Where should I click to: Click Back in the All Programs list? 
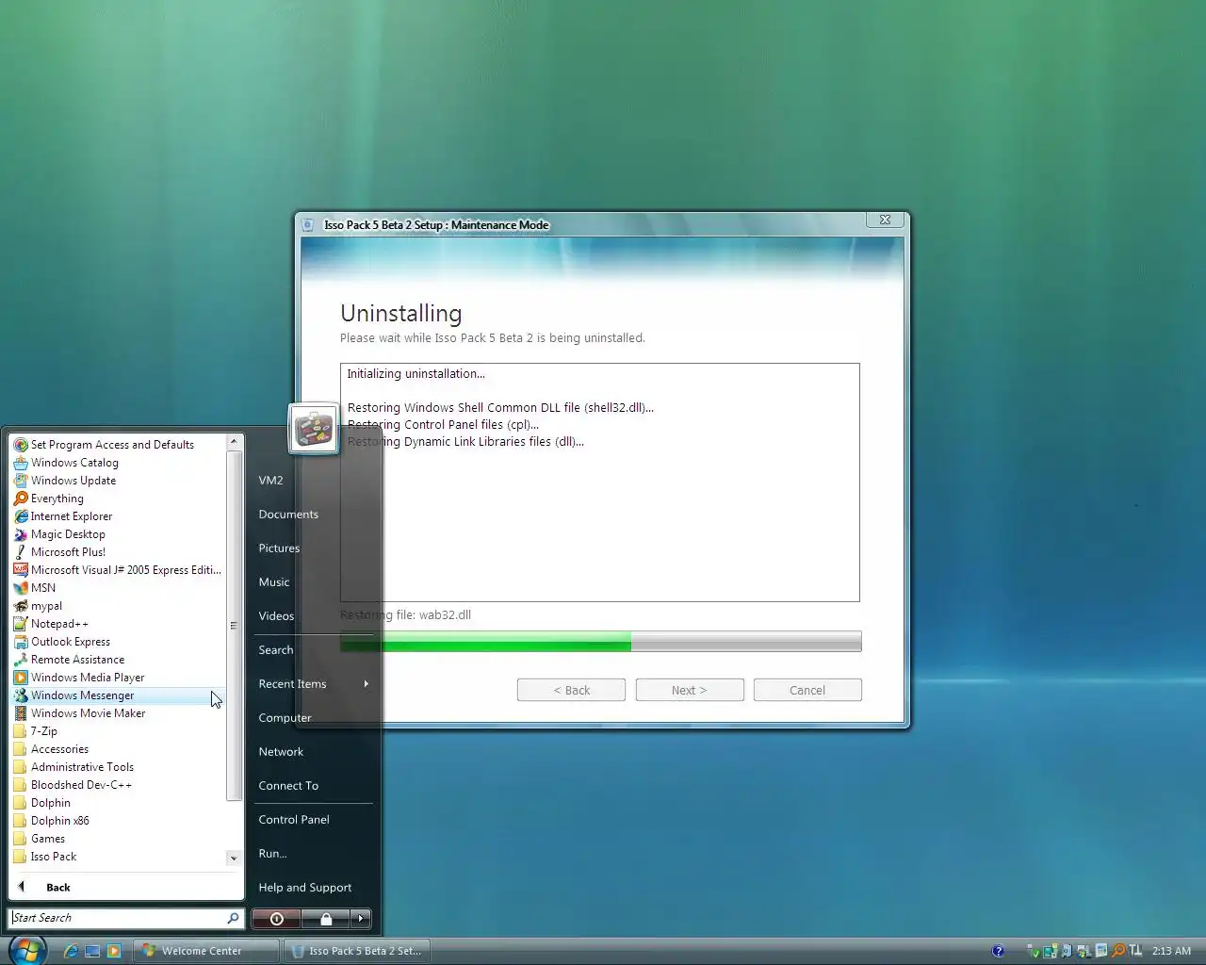(x=126, y=887)
